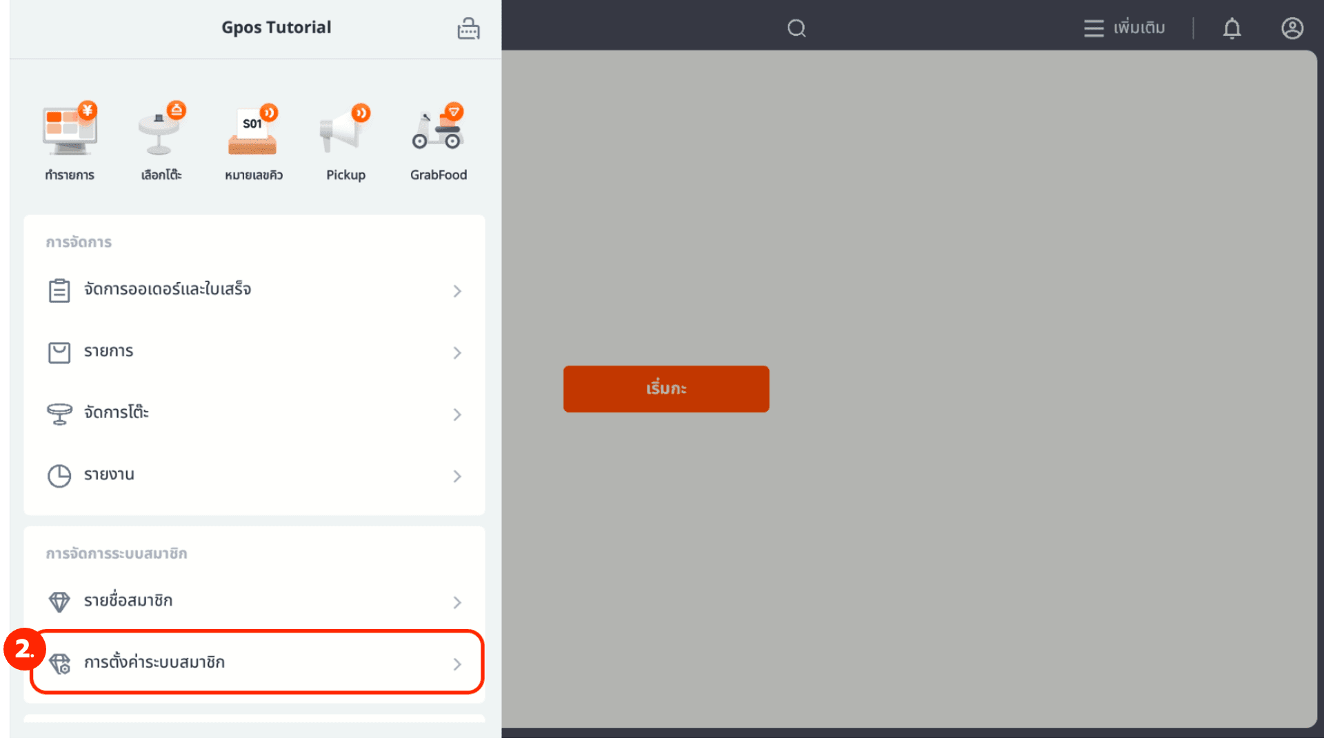Open the ทำรายการ order screen icon
The height and width of the screenshot is (745, 1324).
pyautogui.click(x=70, y=130)
